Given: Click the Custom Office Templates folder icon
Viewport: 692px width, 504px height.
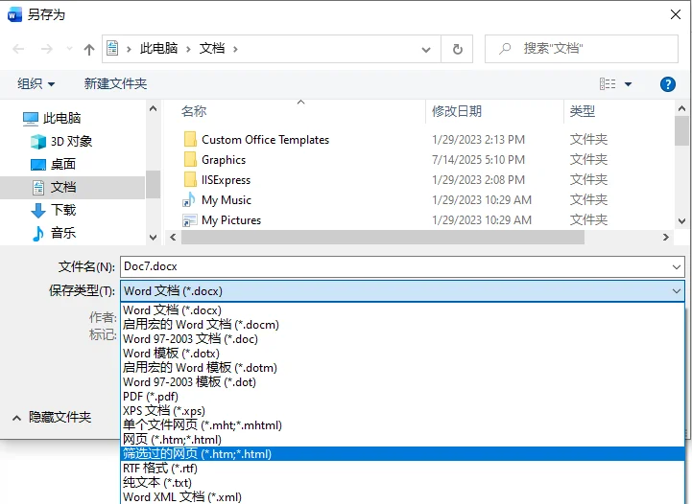Looking at the screenshot, I should [190, 139].
